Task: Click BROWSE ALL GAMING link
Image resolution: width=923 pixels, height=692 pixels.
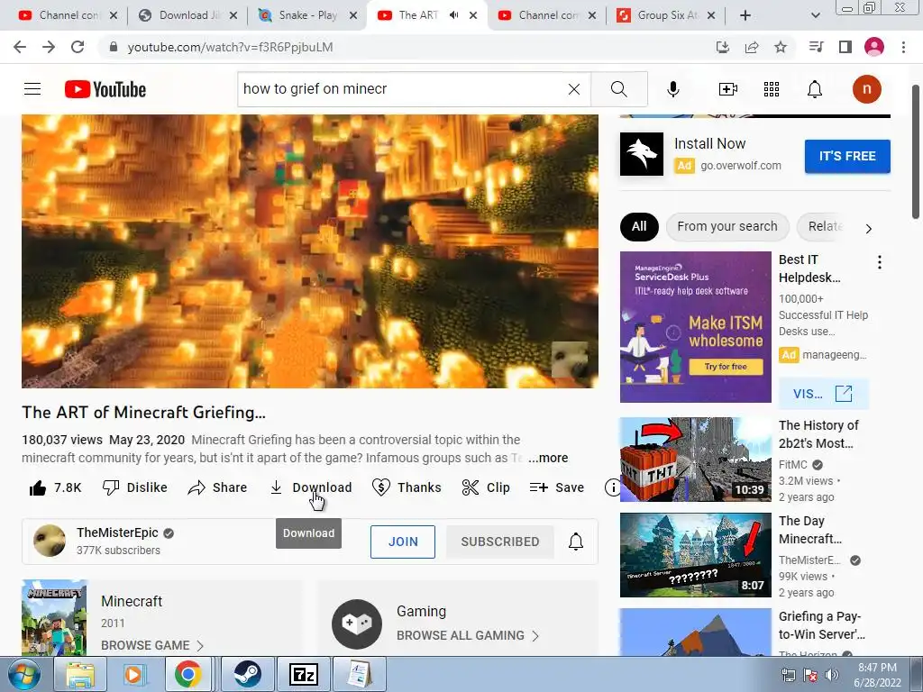Action: pos(468,635)
